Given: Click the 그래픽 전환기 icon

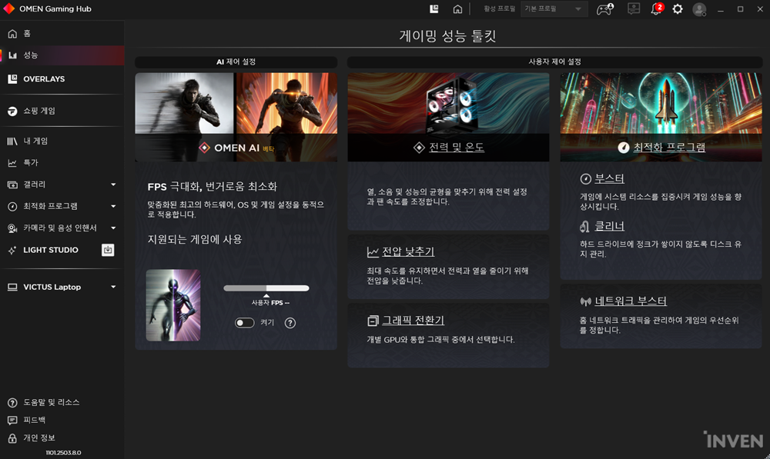Looking at the screenshot, I should [x=373, y=321].
